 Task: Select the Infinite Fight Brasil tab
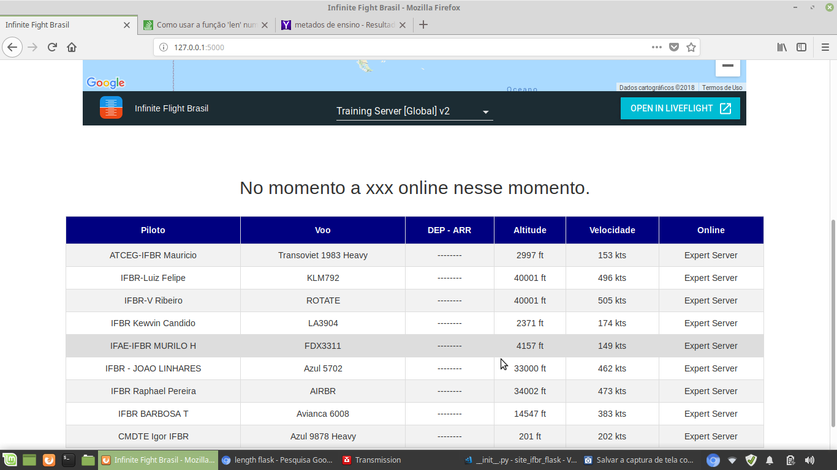[69, 25]
